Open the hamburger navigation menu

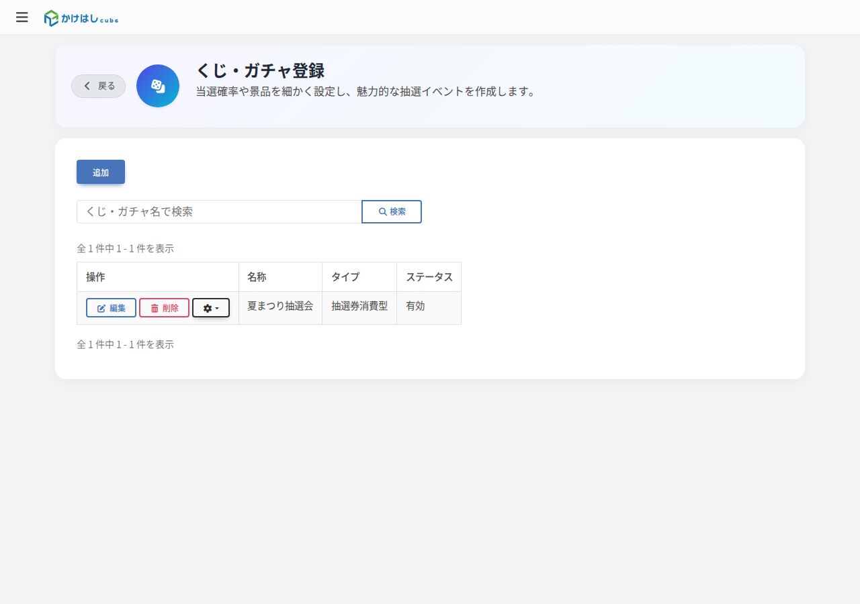point(22,17)
